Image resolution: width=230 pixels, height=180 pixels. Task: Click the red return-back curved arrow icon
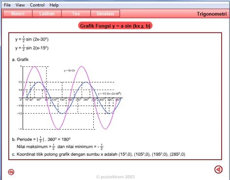[11, 172]
